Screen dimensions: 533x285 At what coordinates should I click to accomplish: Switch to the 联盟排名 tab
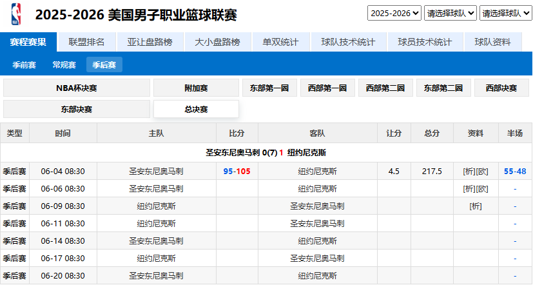(86, 42)
